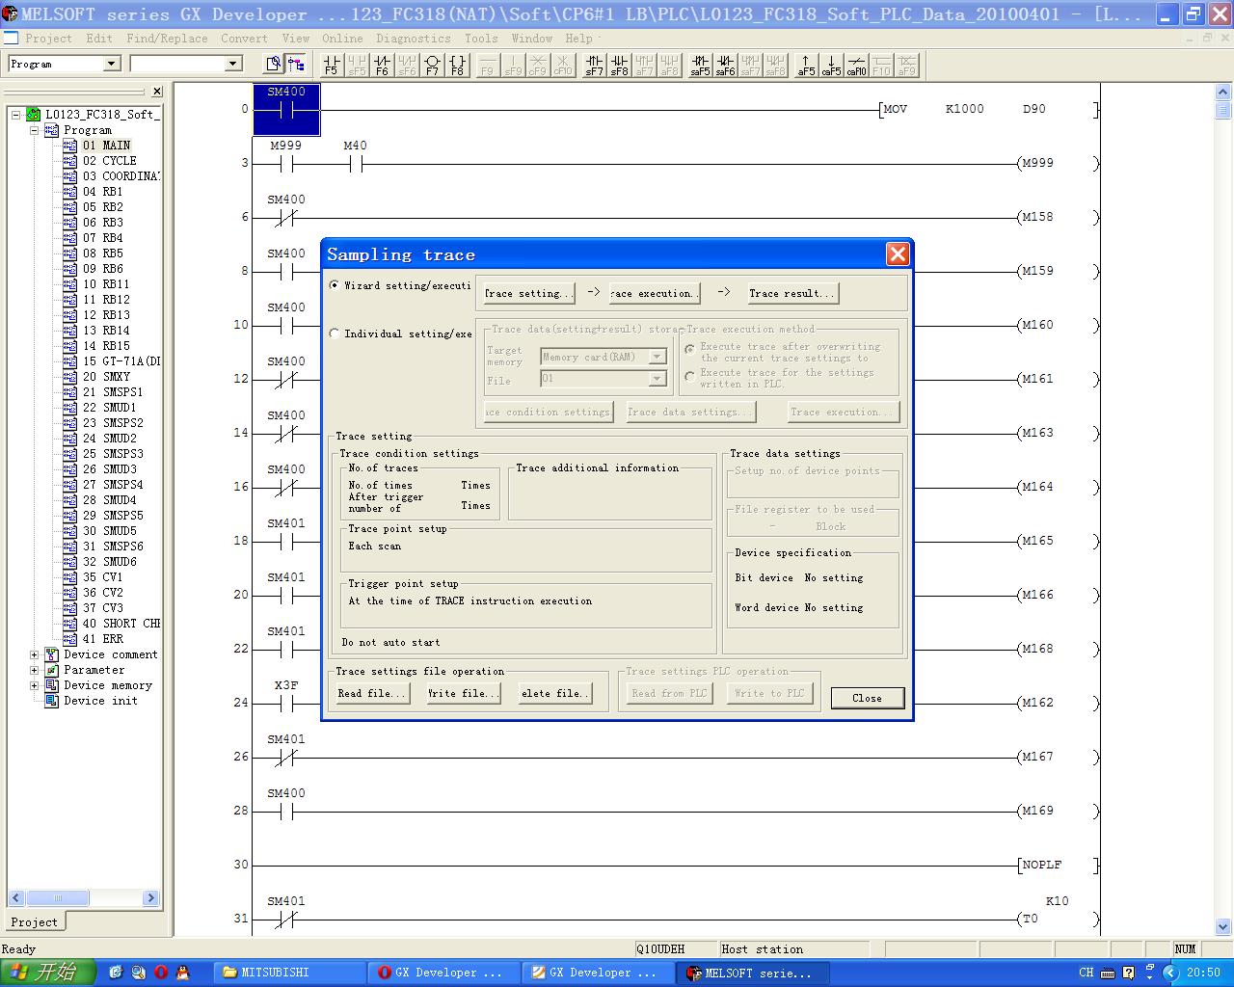Click Close button in Sampling trace dialog
Viewport: 1234px width, 987px height.
(867, 698)
